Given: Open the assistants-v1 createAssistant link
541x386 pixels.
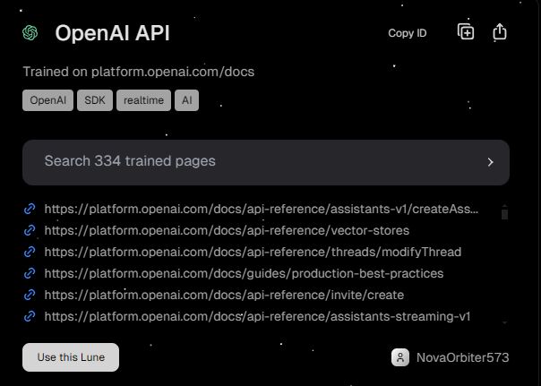Looking at the screenshot, I should click(261, 209).
